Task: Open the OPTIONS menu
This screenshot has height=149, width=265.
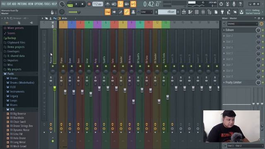Action: (x=39, y=4)
